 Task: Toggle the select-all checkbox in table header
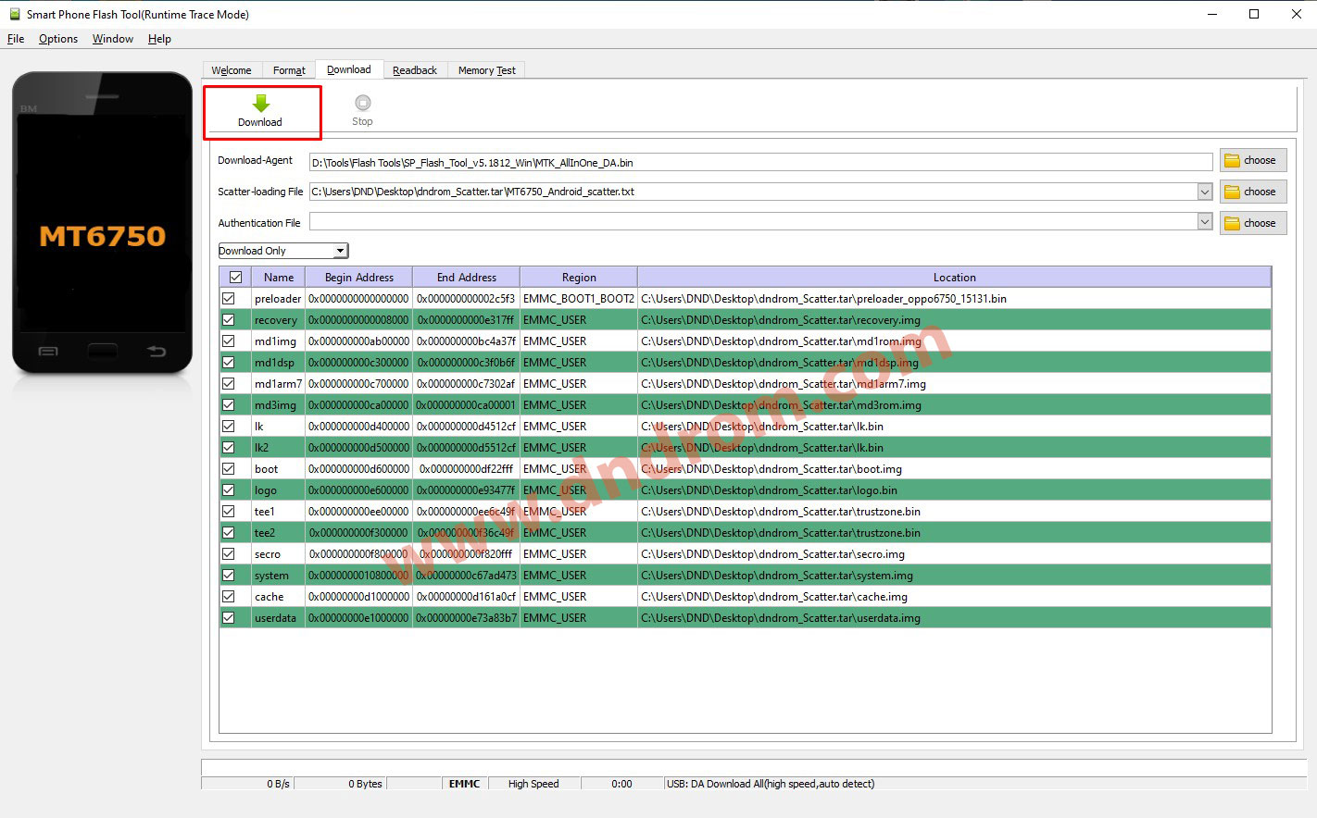click(x=234, y=276)
